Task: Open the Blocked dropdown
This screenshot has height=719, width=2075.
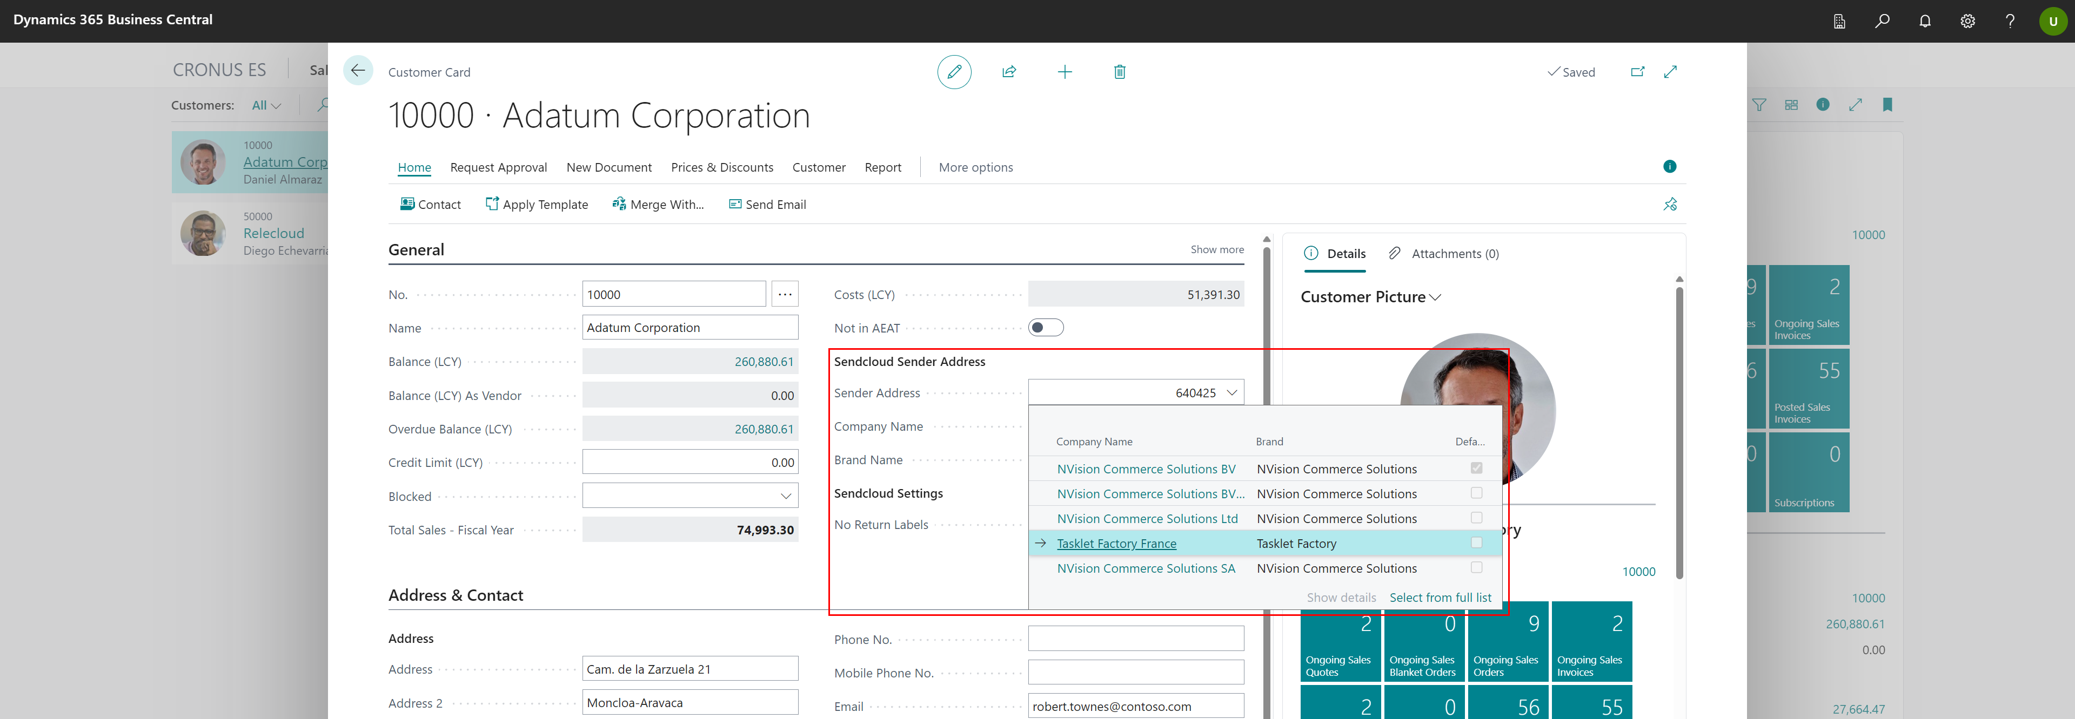Action: (785, 496)
